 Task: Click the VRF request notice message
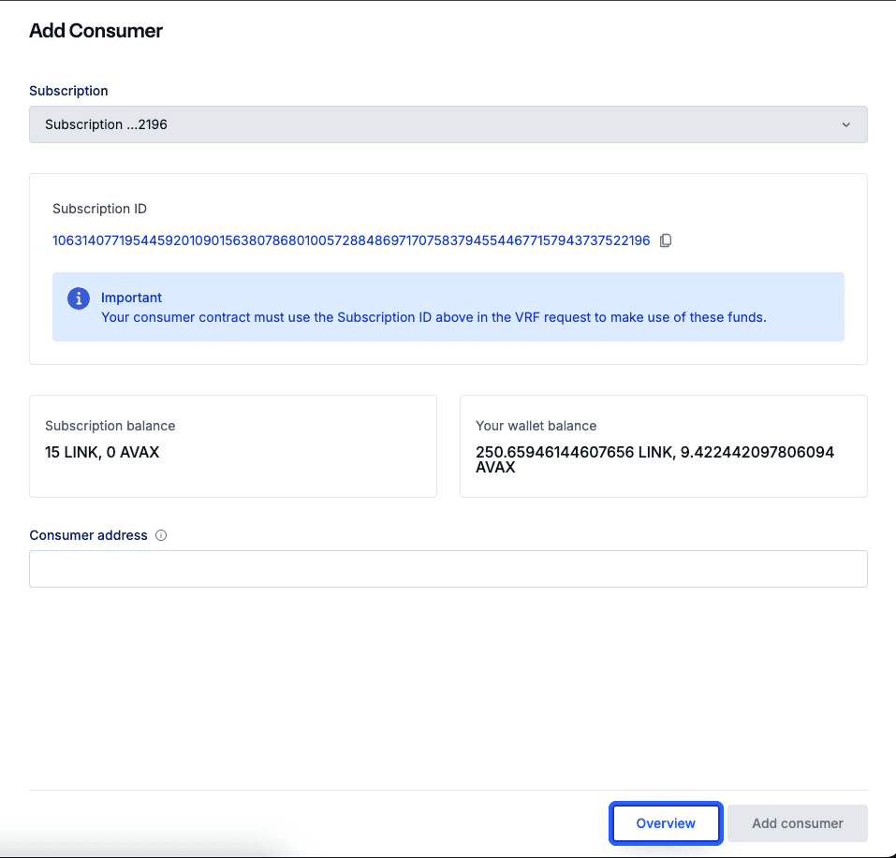click(x=433, y=317)
